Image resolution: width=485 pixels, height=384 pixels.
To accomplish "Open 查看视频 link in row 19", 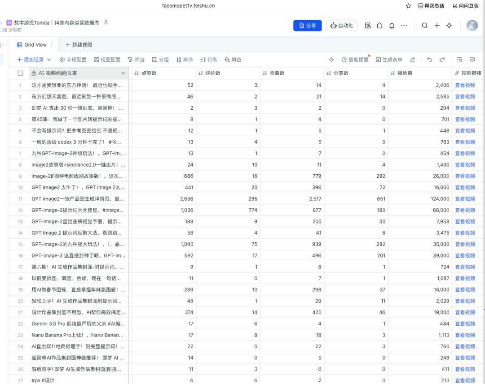I will [465, 289].
